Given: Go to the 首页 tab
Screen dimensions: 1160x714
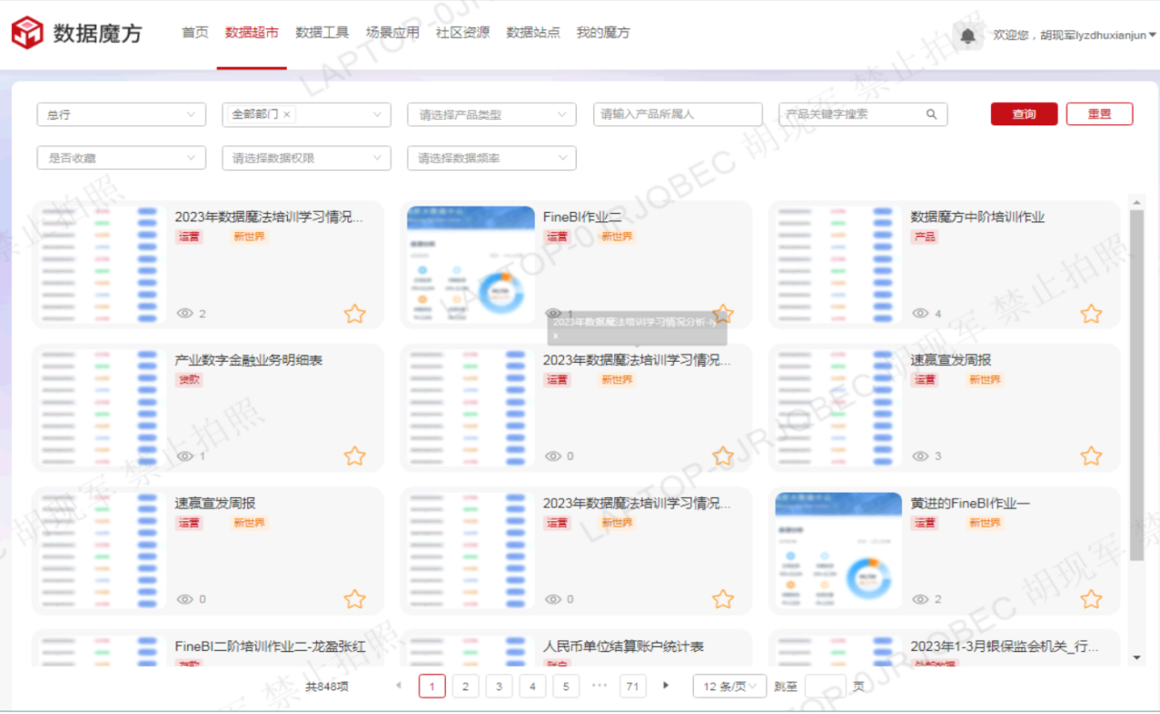Looking at the screenshot, I should [195, 33].
